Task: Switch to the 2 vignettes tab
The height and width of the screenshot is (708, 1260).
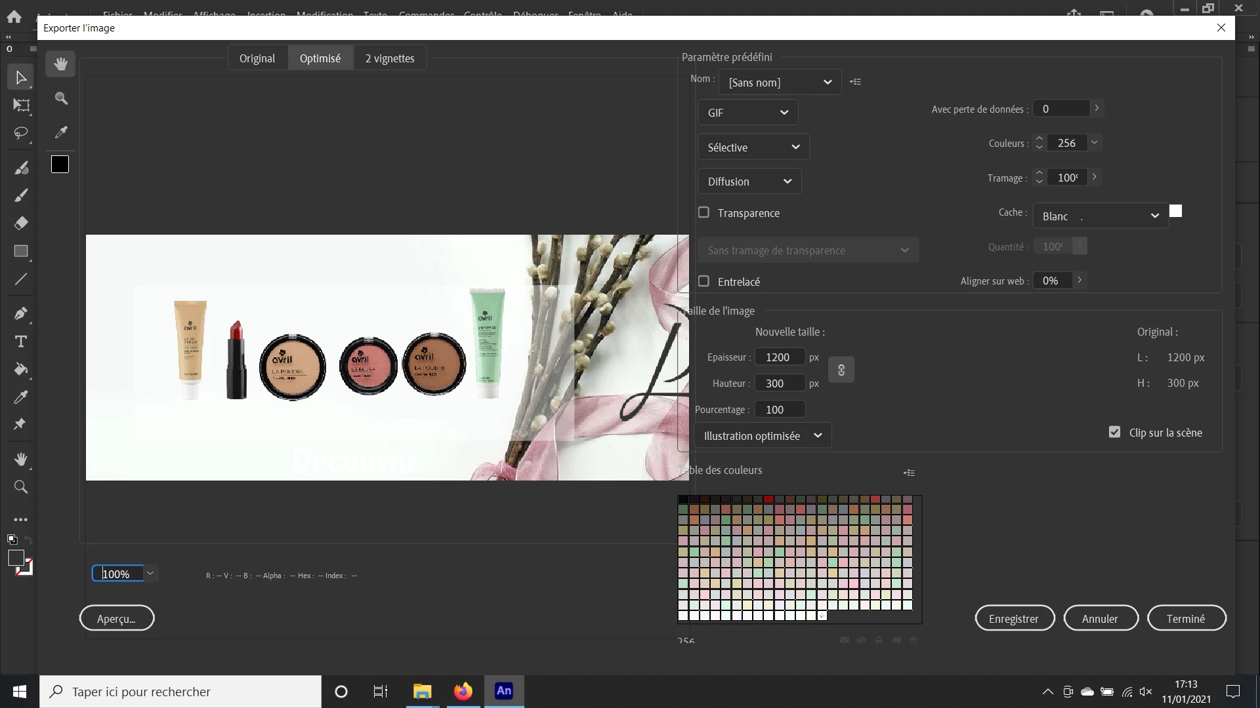Action: 390,58
